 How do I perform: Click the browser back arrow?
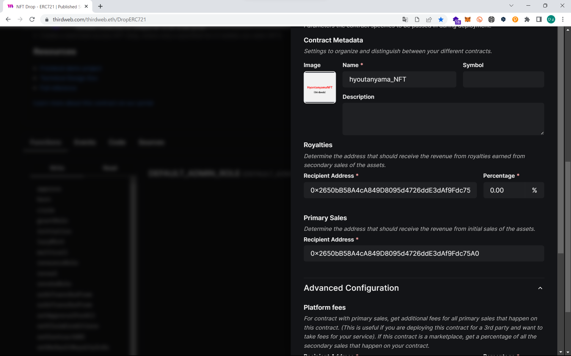click(8, 20)
